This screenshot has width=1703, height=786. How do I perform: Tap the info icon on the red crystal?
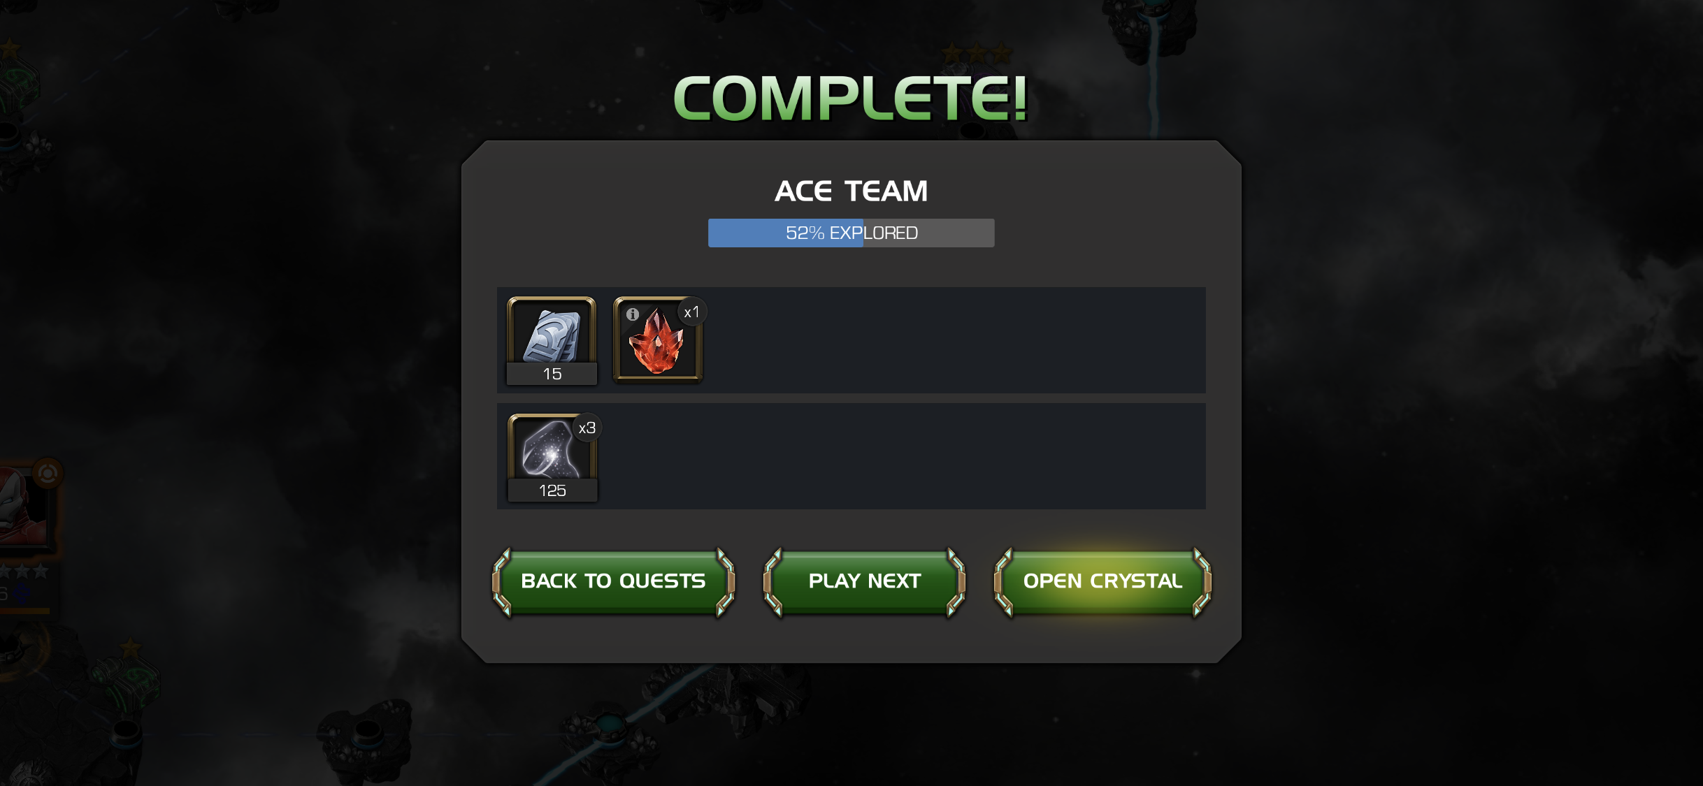(x=633, y=314)
